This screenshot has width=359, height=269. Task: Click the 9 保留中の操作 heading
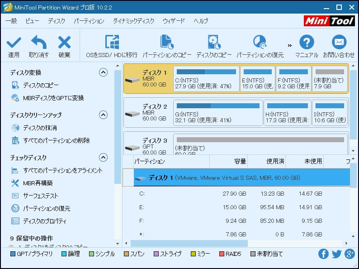[x=32, y=238]
